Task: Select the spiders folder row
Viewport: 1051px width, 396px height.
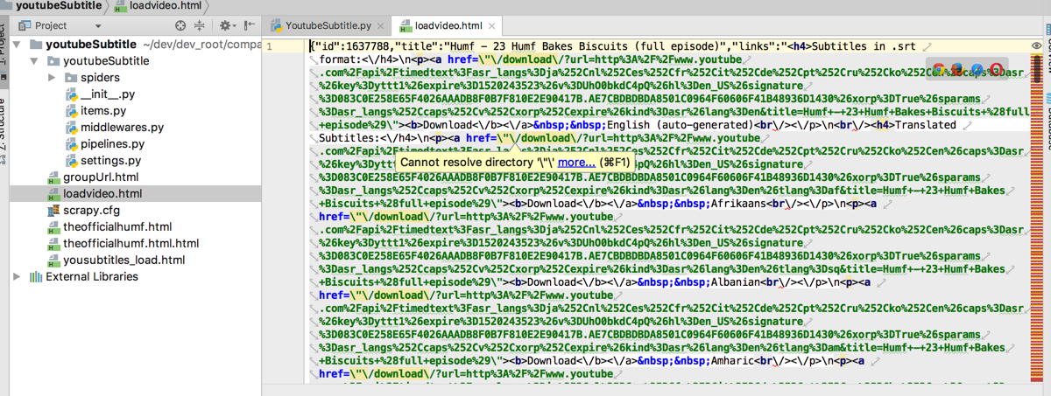Action: point(136,78)
